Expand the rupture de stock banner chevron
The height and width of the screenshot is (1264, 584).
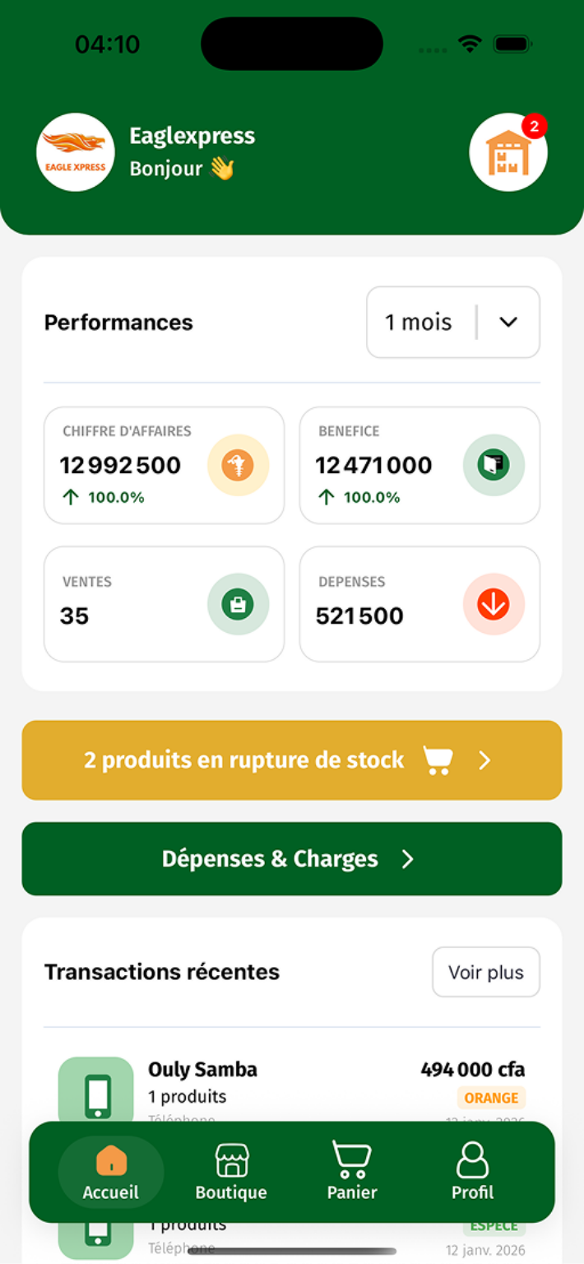tap(484, 760)
